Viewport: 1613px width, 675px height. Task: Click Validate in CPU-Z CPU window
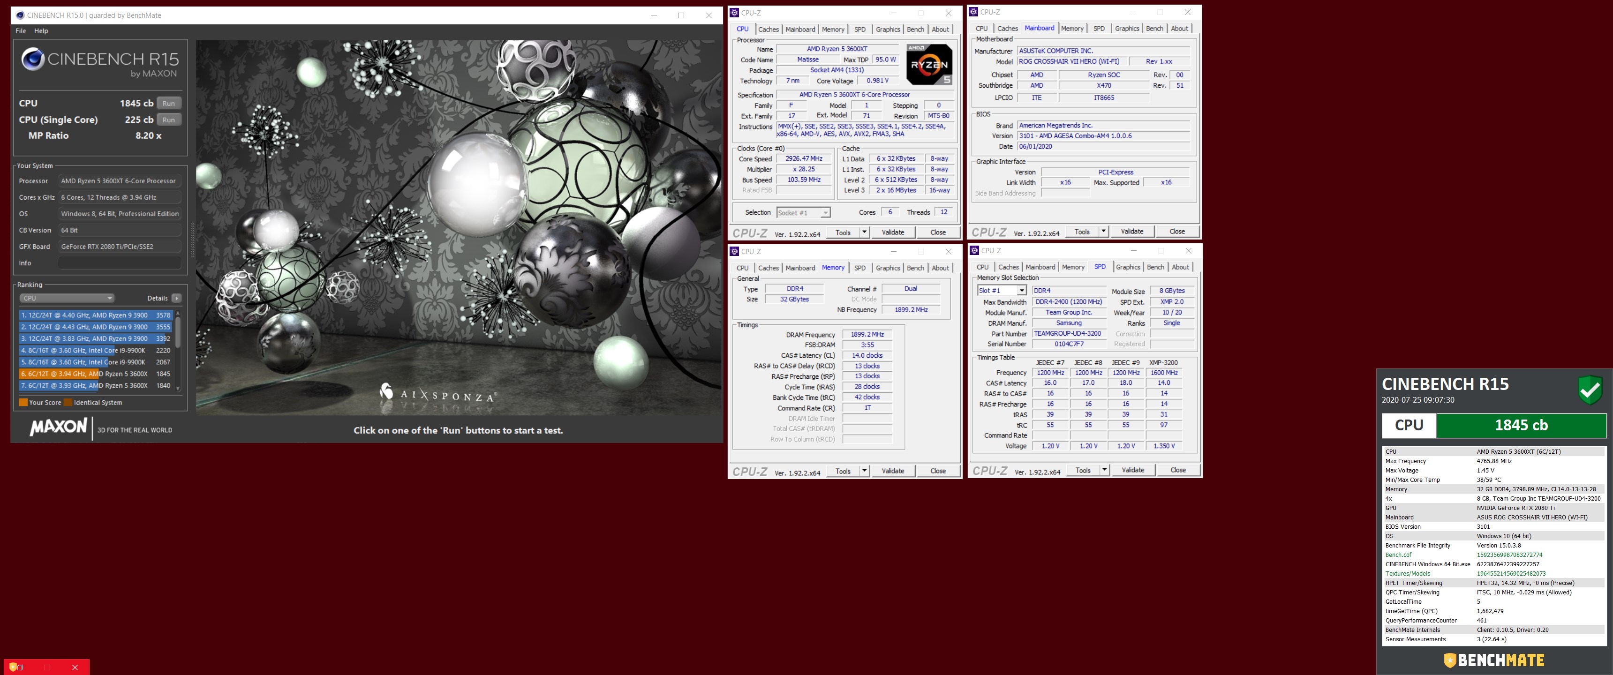(x=892, y=232)
